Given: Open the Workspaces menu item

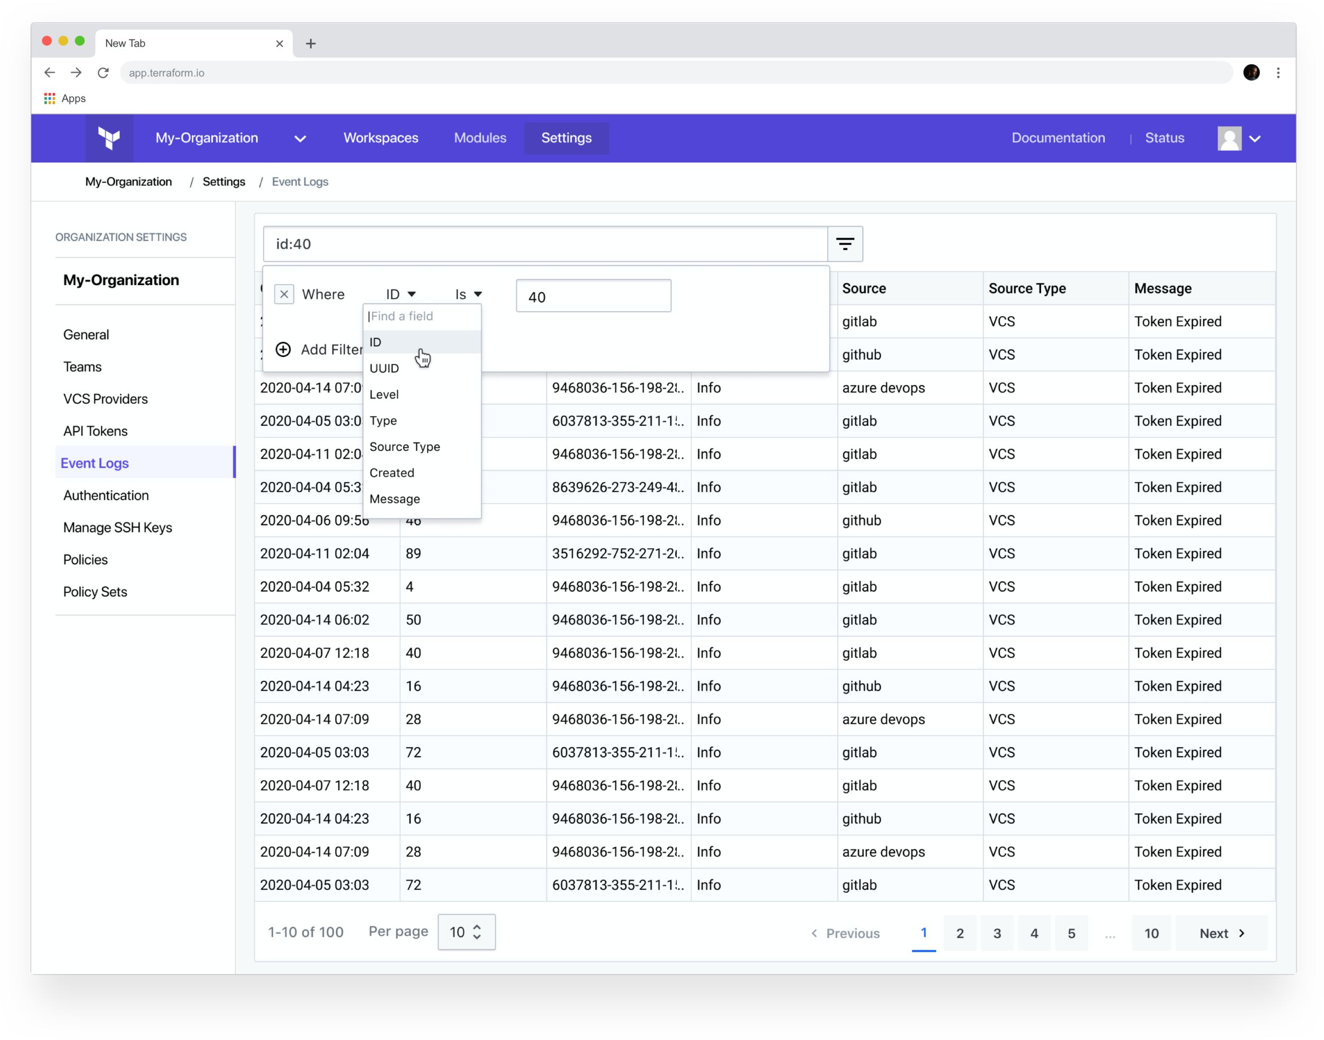Looking at the screenshot, I should (380, 138).
